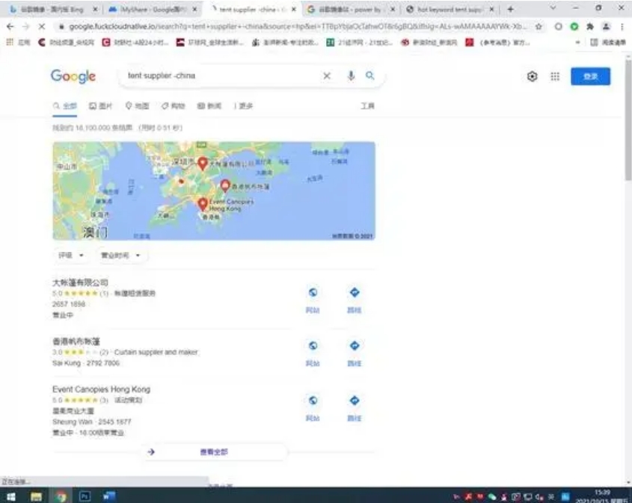Open the More search options menu
This screenshot has height=503, width=632.
[x=243, y=106]
